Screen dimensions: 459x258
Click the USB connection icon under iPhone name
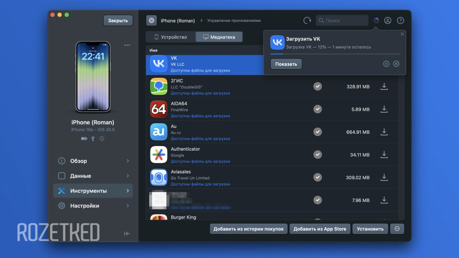click(x=93, y=138)
